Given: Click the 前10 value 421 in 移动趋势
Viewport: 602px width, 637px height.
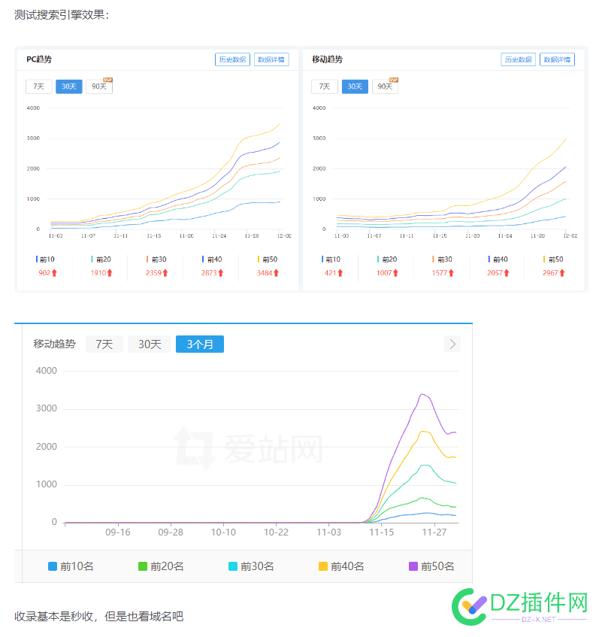Looking at the screenshot, I should 330,273.
